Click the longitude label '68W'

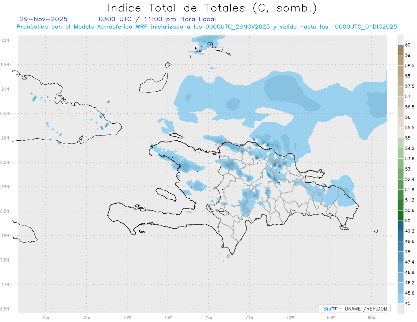click(x=371, y=317)
